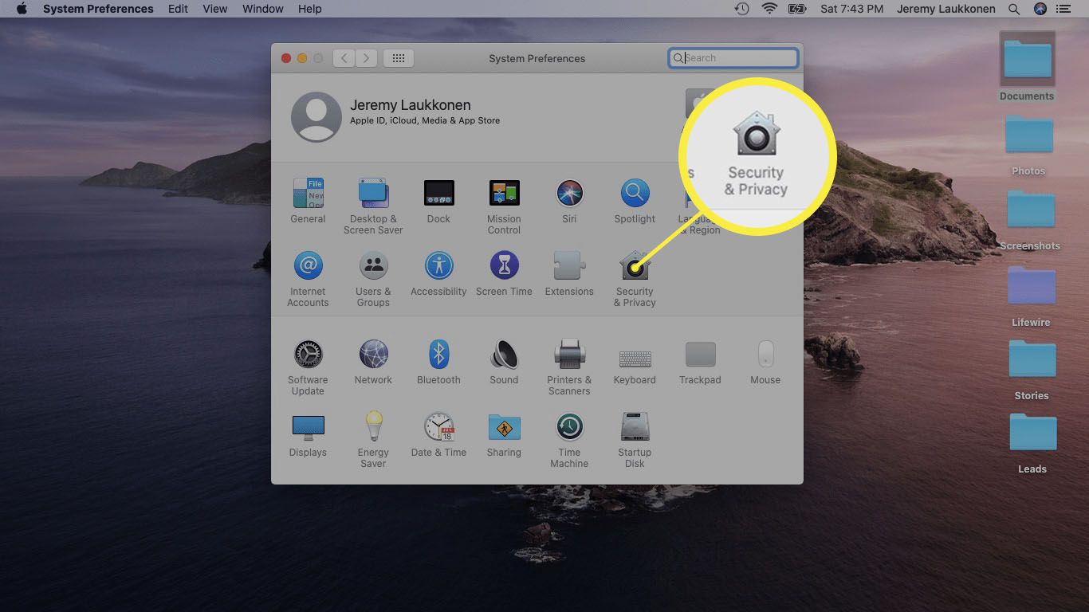The width and height of the screenshot is (1089, 612).
Task: Open the General preferences pane
Action: [x=308, y=201]
